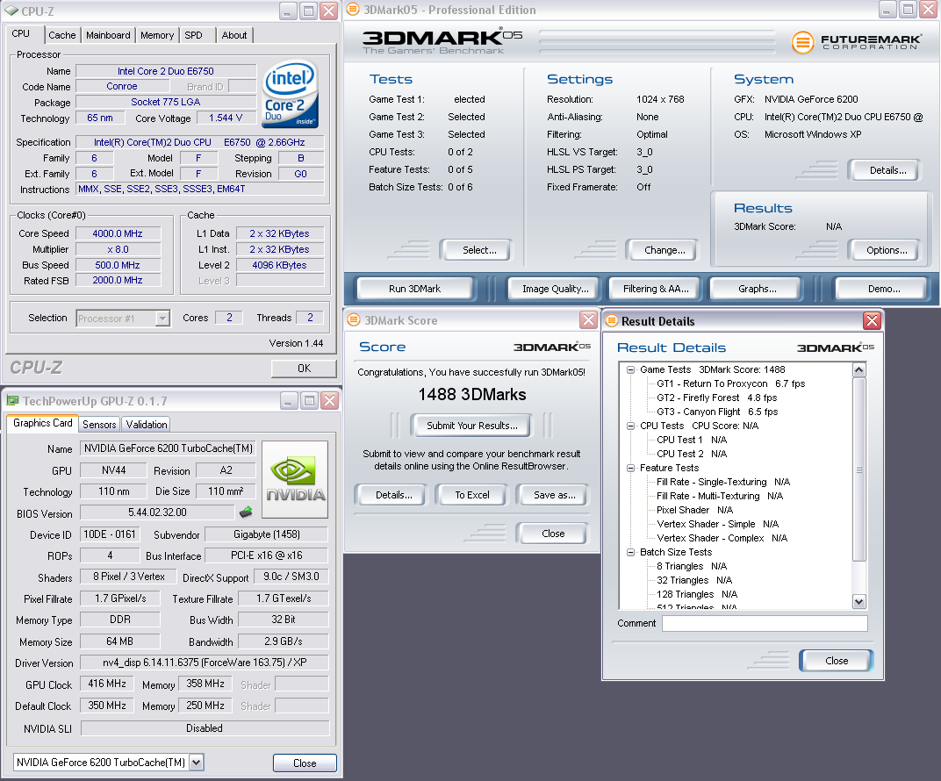The height and width of the screenshot is (781, 941).
Task: Start the benchmark with Run 3DMark
Action: pyautogui.click(x=414, y=289)
